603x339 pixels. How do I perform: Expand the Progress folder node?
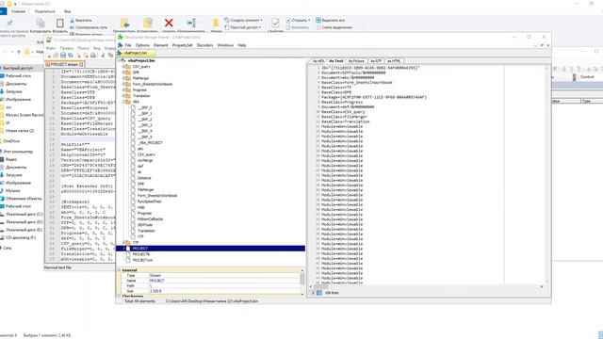click(123, 90)
